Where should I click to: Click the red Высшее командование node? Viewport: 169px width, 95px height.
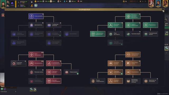coord(54,81)
